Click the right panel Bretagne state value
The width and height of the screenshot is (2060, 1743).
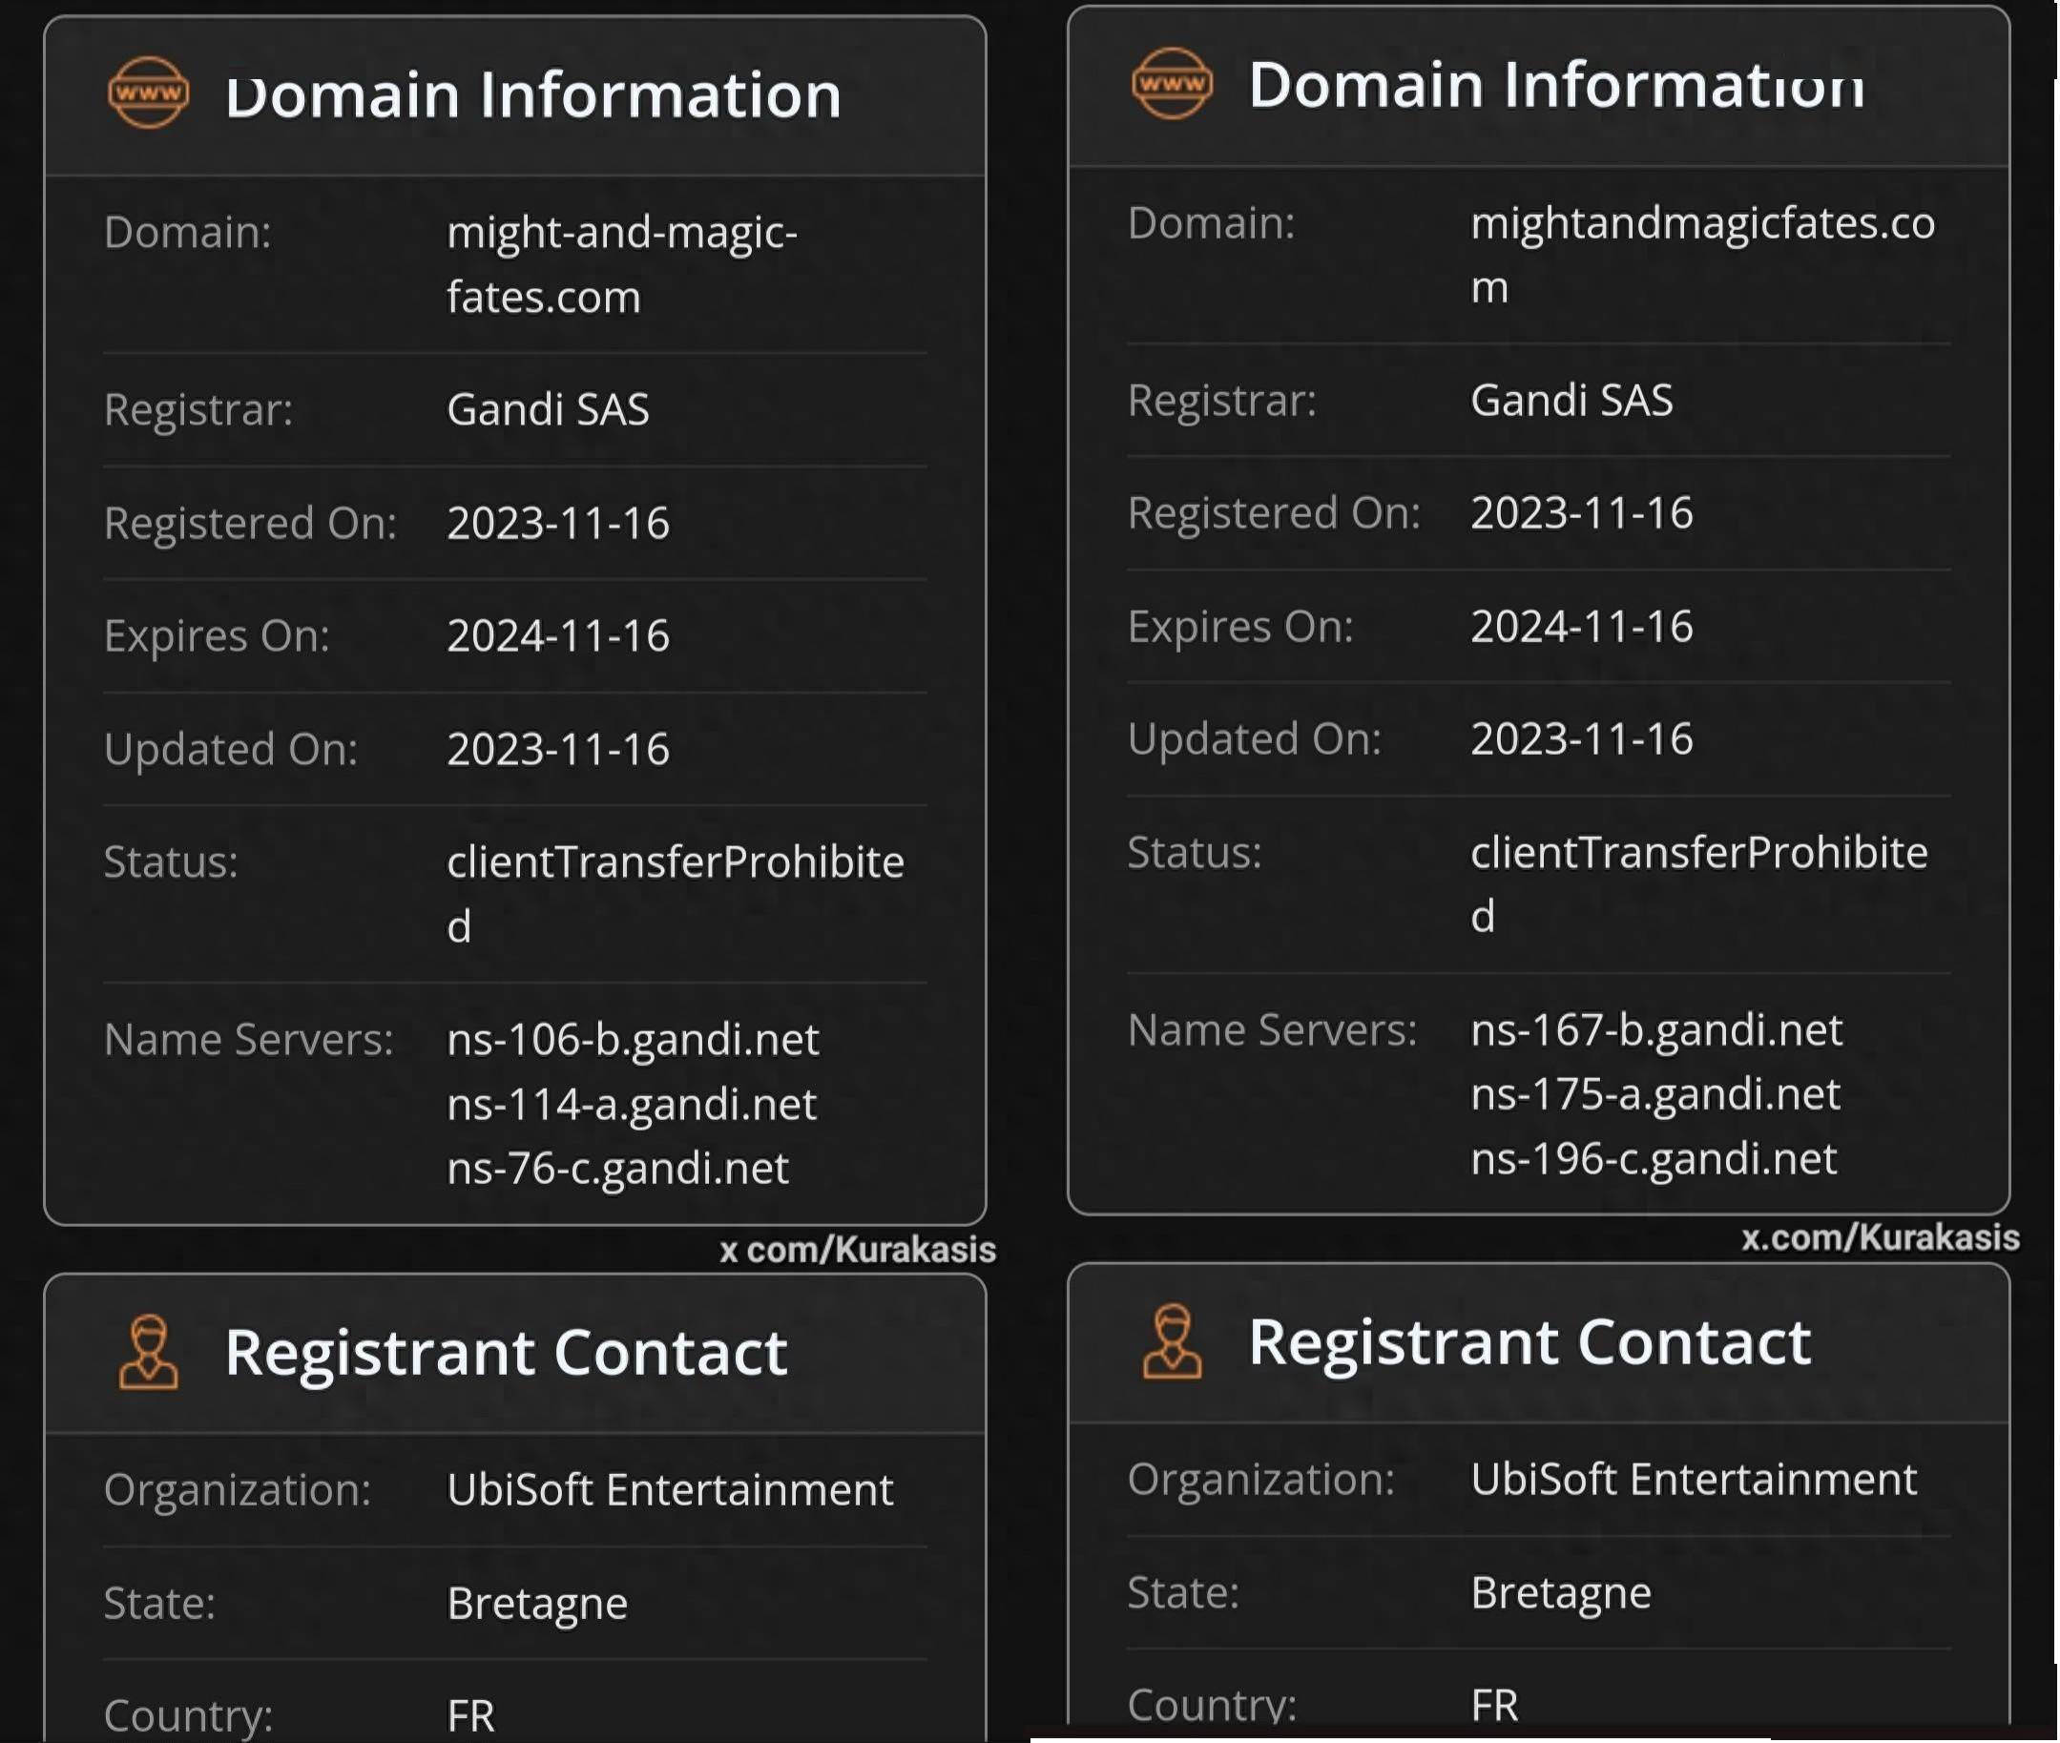click(1560, 1592)
